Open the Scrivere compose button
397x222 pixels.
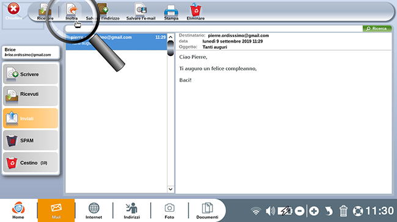pos(31,74)
